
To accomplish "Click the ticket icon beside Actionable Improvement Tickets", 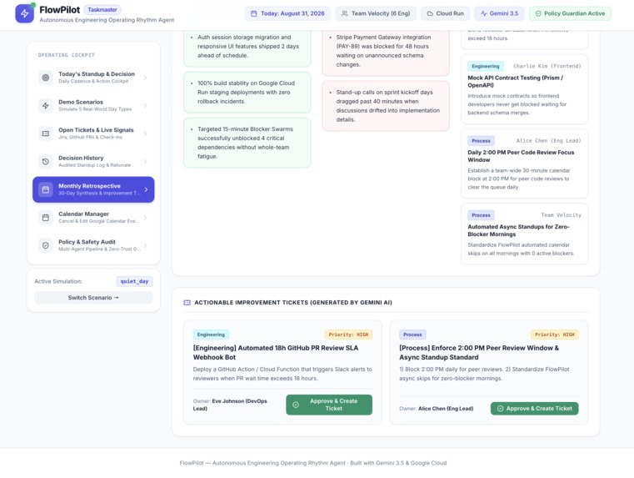I will pyautogui.click(x=187, y=302).
